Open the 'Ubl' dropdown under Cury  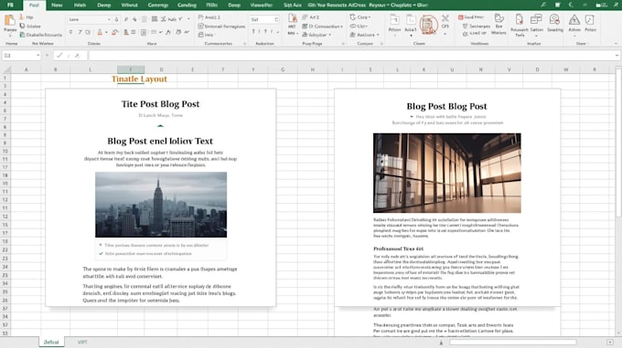point(366,26)
